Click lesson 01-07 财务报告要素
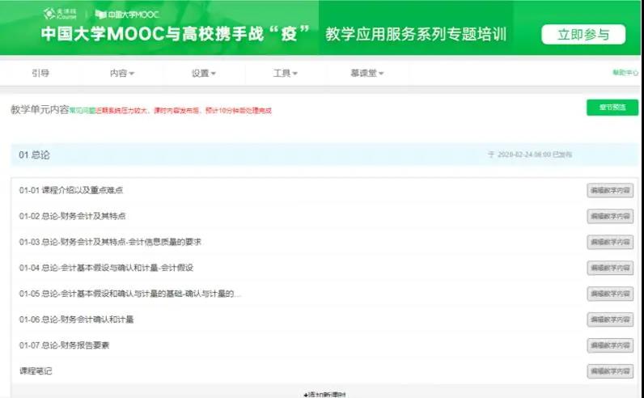 tap(64, 345)
